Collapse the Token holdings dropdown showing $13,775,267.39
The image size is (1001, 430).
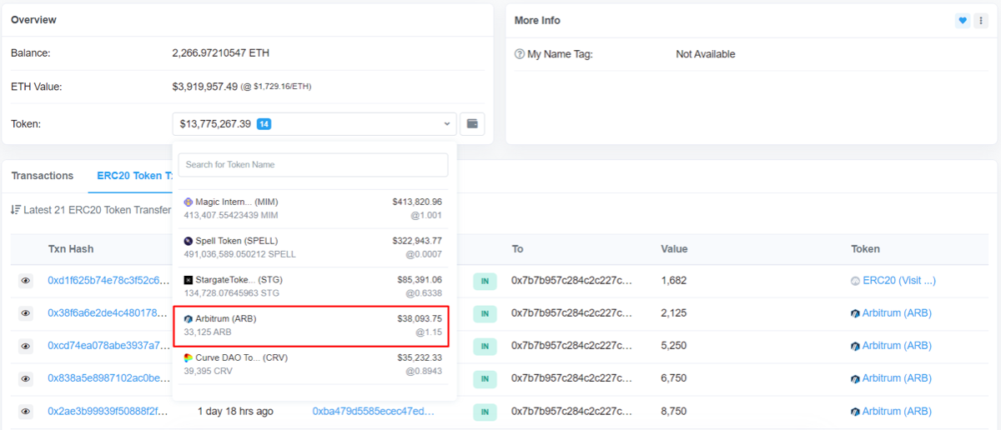(314, 124)
